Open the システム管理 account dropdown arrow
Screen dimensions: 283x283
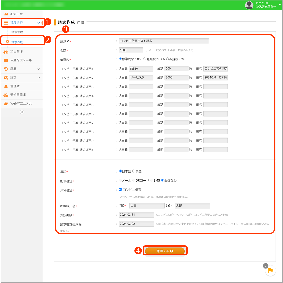click(280, 5)
